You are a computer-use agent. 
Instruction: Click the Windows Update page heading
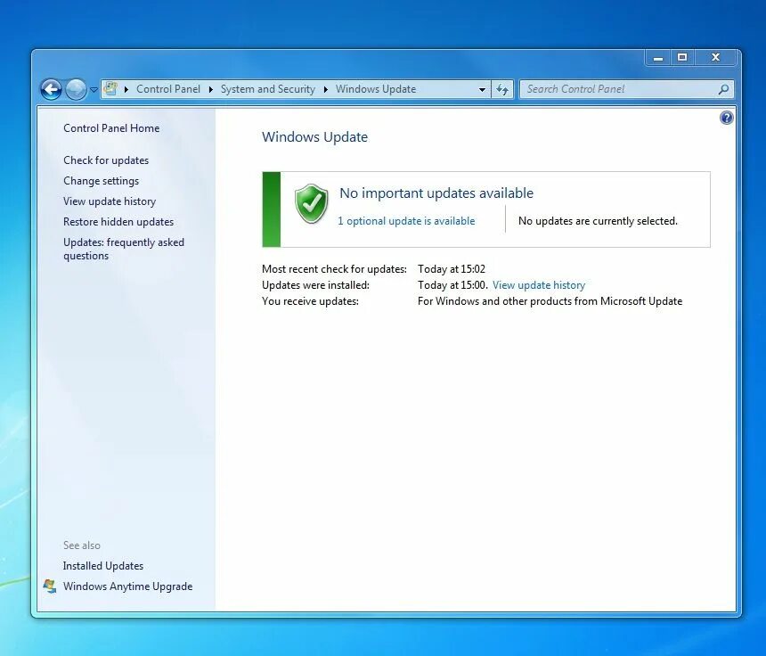pyautogui.click(x=314, y=137)
